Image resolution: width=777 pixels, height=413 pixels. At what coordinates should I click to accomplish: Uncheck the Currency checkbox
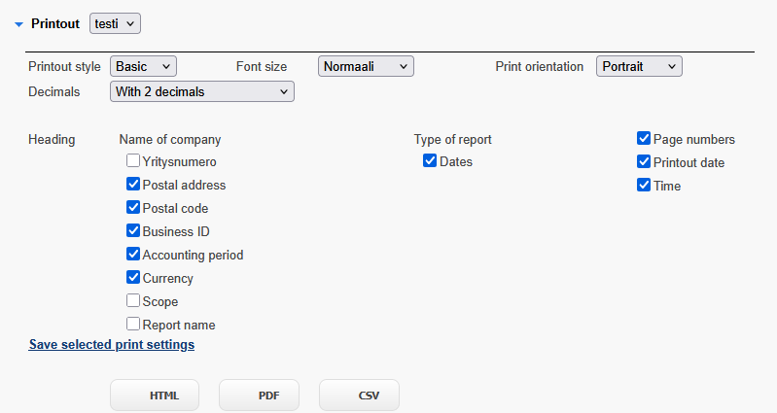click(133, 277)
